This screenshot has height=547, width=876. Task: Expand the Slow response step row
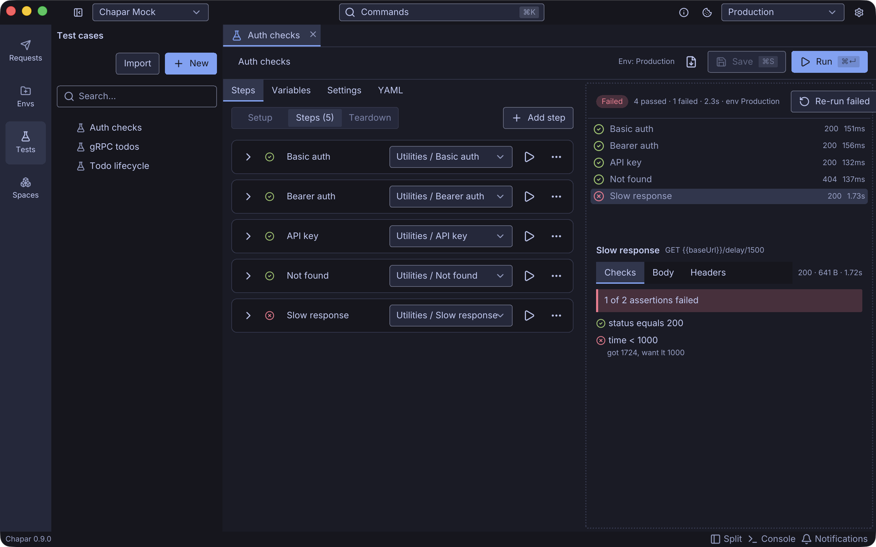pyautogui.click(x=248, y=316)
